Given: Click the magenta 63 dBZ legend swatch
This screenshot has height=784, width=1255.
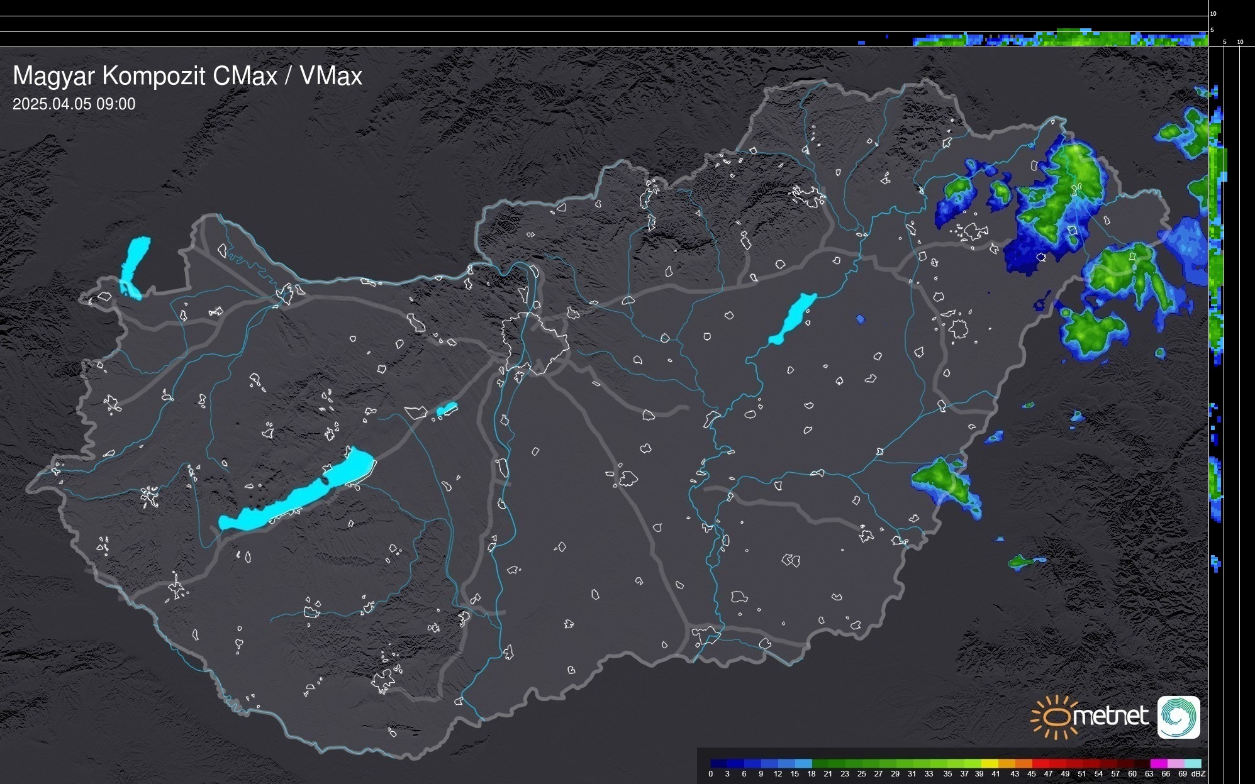Looking at the screenshot, I should click(x=1158, y=763).
